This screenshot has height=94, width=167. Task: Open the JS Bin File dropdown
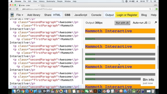pos(20,15)
